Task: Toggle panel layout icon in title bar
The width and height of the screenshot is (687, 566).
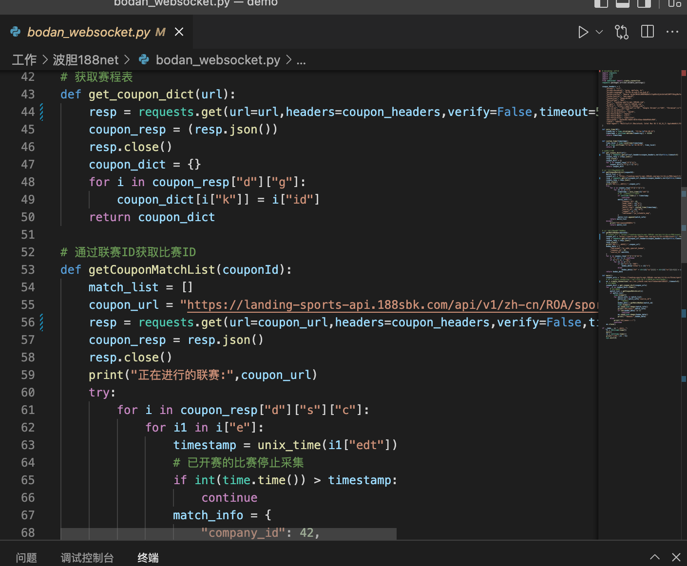Action: 623,3
